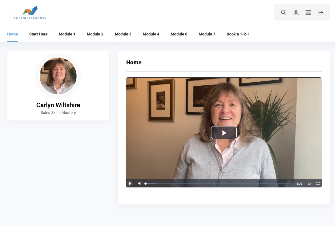Screen dimensions: 335x226
Task: Open the Book a 1-2-1 link
Action: [x=238, y=34]
